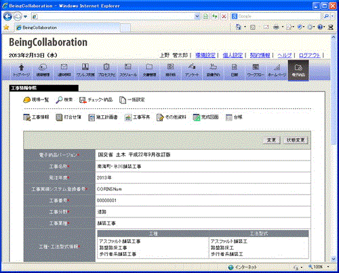Viewport: 339px width, 273px height.
Task: Click the IE Print toolbar icon
Action: pos(276,27)
